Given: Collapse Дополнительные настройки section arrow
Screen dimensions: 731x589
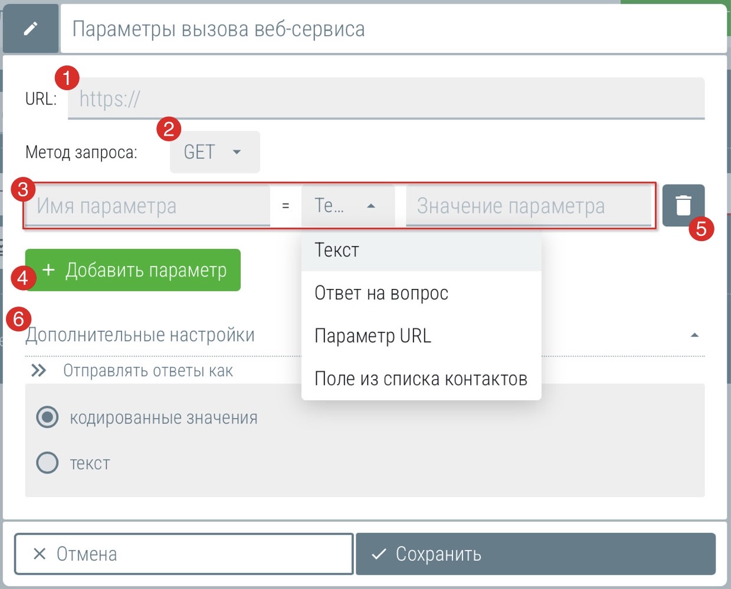Looking at the screenshot, I should tap(694, 335).
